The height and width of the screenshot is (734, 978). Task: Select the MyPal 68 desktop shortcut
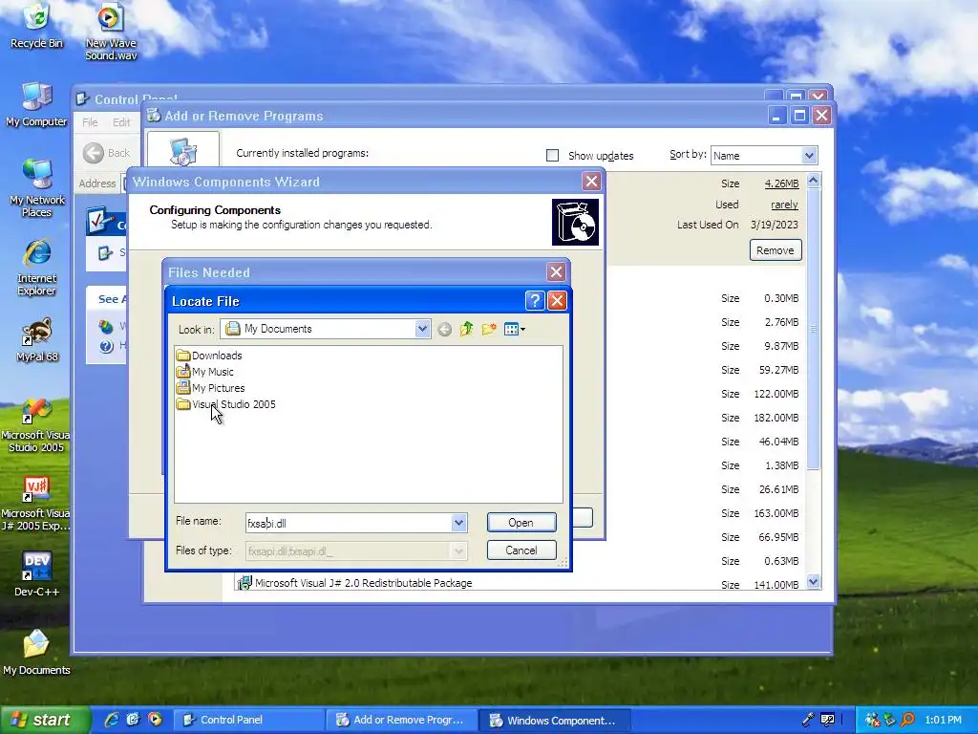pos(37,340)
